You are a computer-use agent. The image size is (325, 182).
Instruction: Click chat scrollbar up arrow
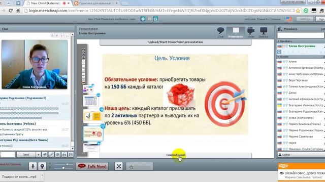73,35
